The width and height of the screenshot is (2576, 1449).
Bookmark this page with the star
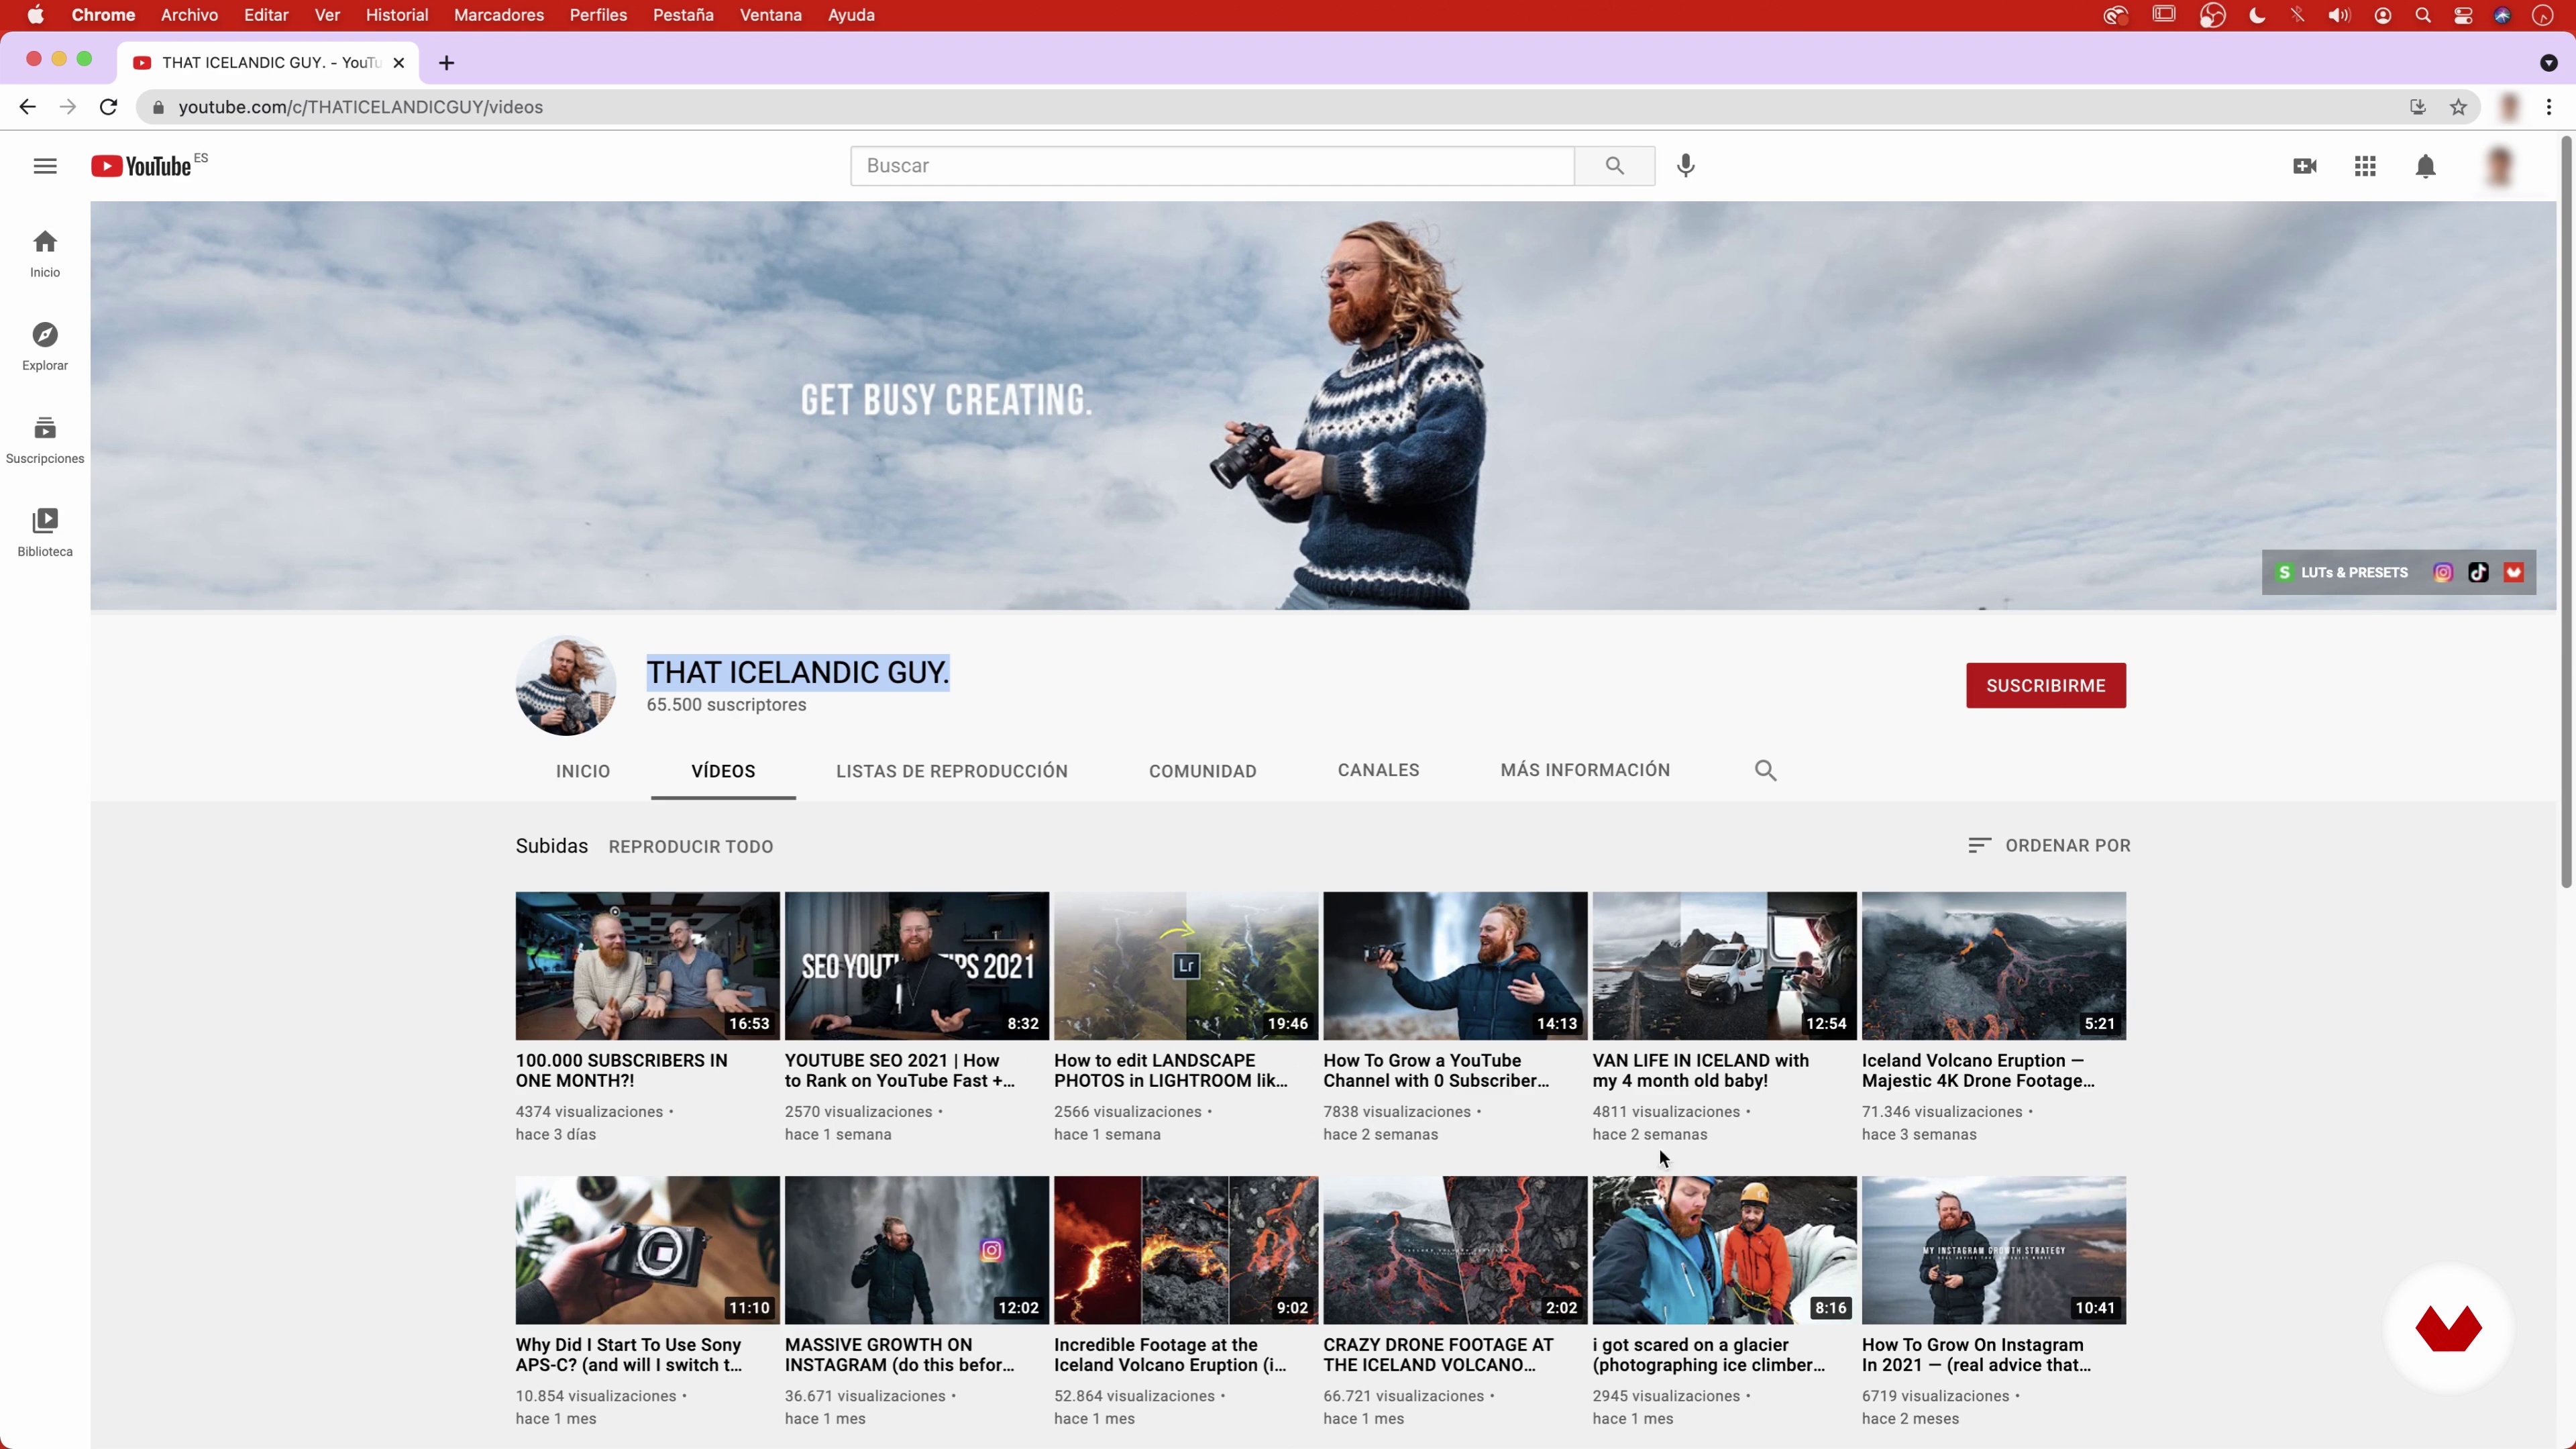tap(2458, 107)
